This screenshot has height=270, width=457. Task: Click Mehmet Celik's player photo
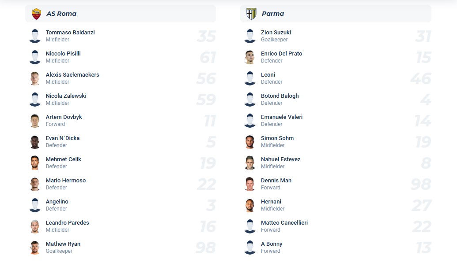click(35, 163)
